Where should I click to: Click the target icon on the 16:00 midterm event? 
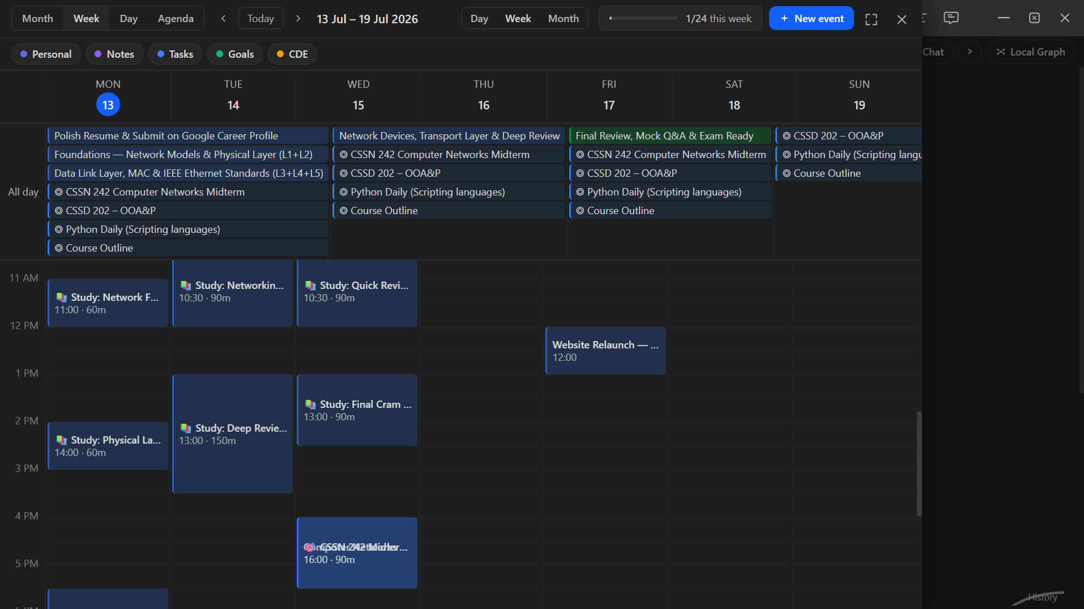pos(309,547)
